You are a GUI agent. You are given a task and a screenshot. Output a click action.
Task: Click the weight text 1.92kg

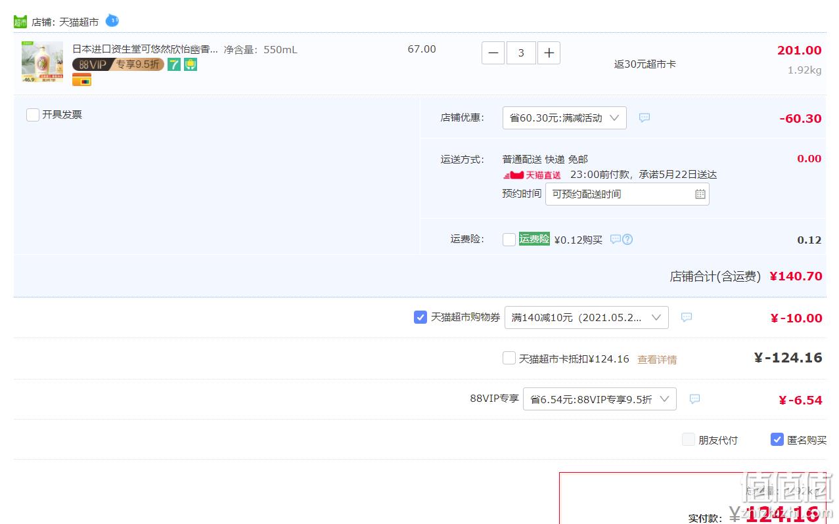coord(805,70)
